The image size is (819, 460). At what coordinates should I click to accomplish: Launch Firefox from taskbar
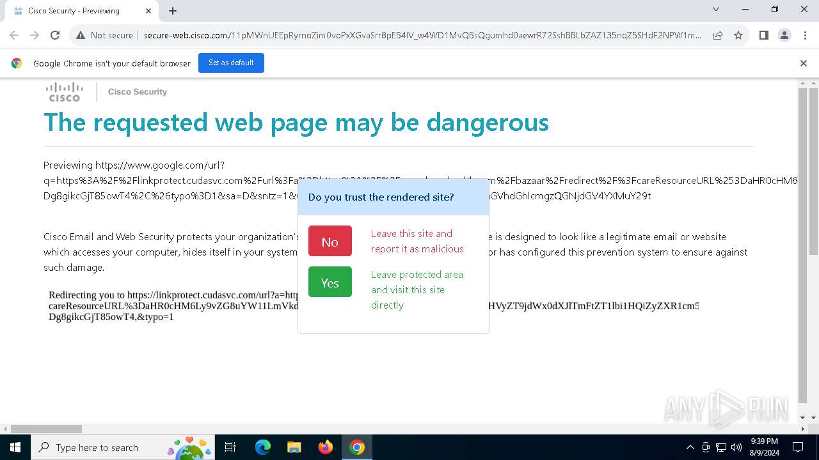(326, 447)
